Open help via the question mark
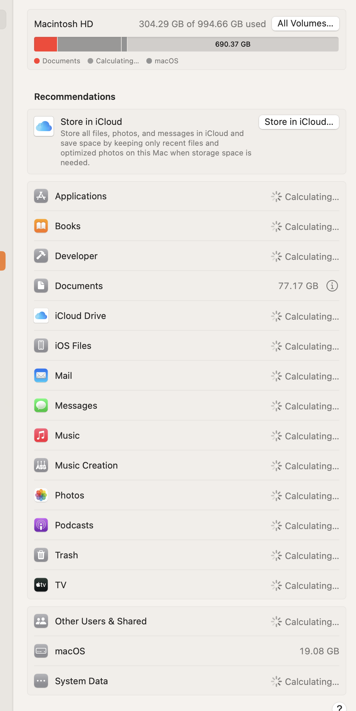The image size is (356, 711). point(339,708)
